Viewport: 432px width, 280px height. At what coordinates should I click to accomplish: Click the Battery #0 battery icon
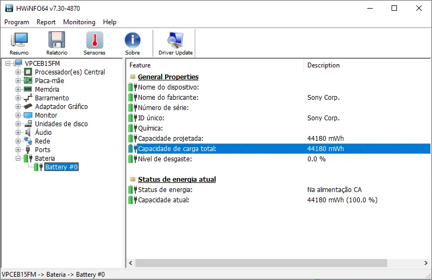(x=38, y=167)
